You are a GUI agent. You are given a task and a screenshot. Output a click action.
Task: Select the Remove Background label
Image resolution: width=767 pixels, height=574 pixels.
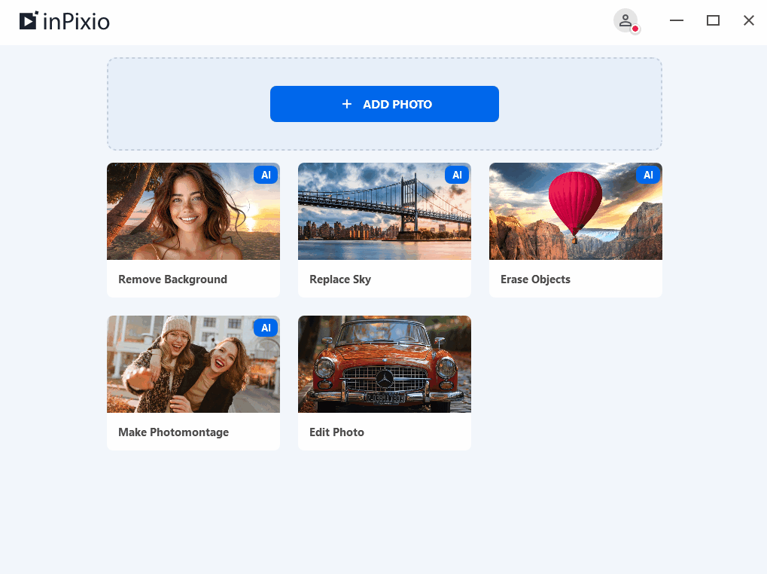point(172,279)
